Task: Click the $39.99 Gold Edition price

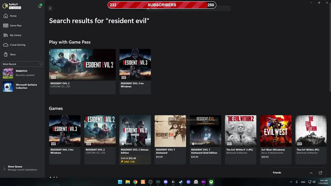Action: point(195,157)
